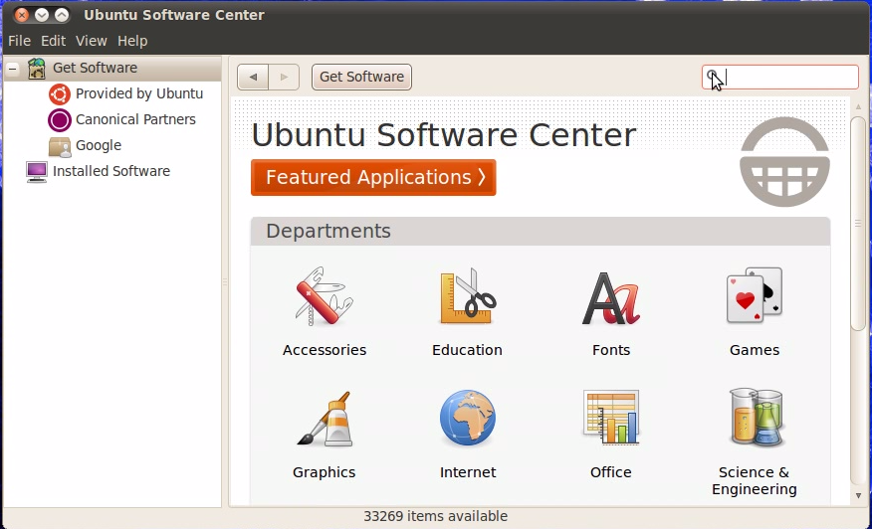Image resolution: width=872 pixels, height=529 pixels.
Task: Click the 33269 items available status text
Action: pyautogui.click(x=435, y=516)
